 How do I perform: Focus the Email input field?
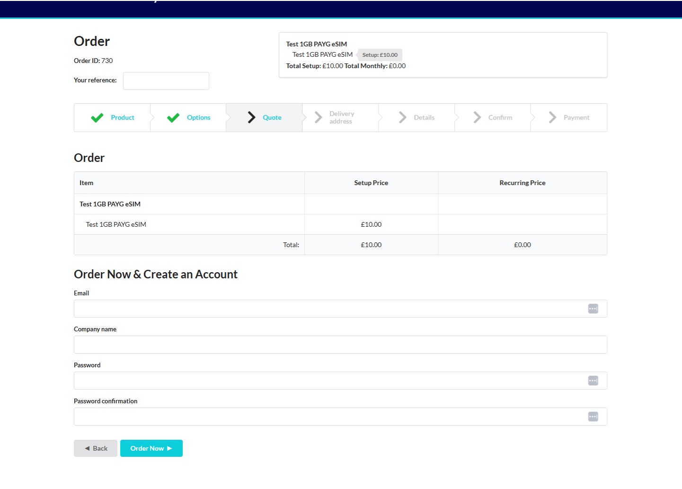coord(340,309)
